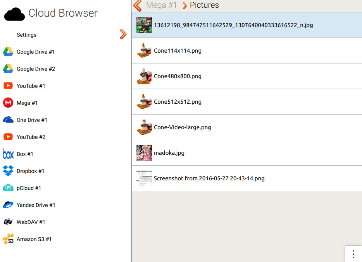Click the One Drive #1 cloud icon
The image size is (362, 262).
[x=8, y=120]
